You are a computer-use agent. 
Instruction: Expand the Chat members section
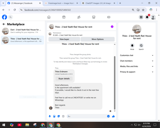137,61
